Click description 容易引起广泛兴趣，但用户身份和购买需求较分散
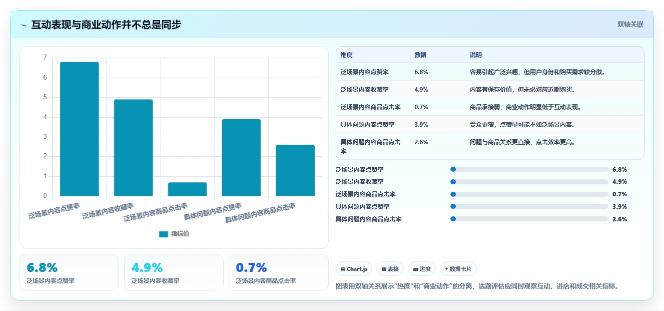Viewport: 664px width, 311px height. click(537, 72)
